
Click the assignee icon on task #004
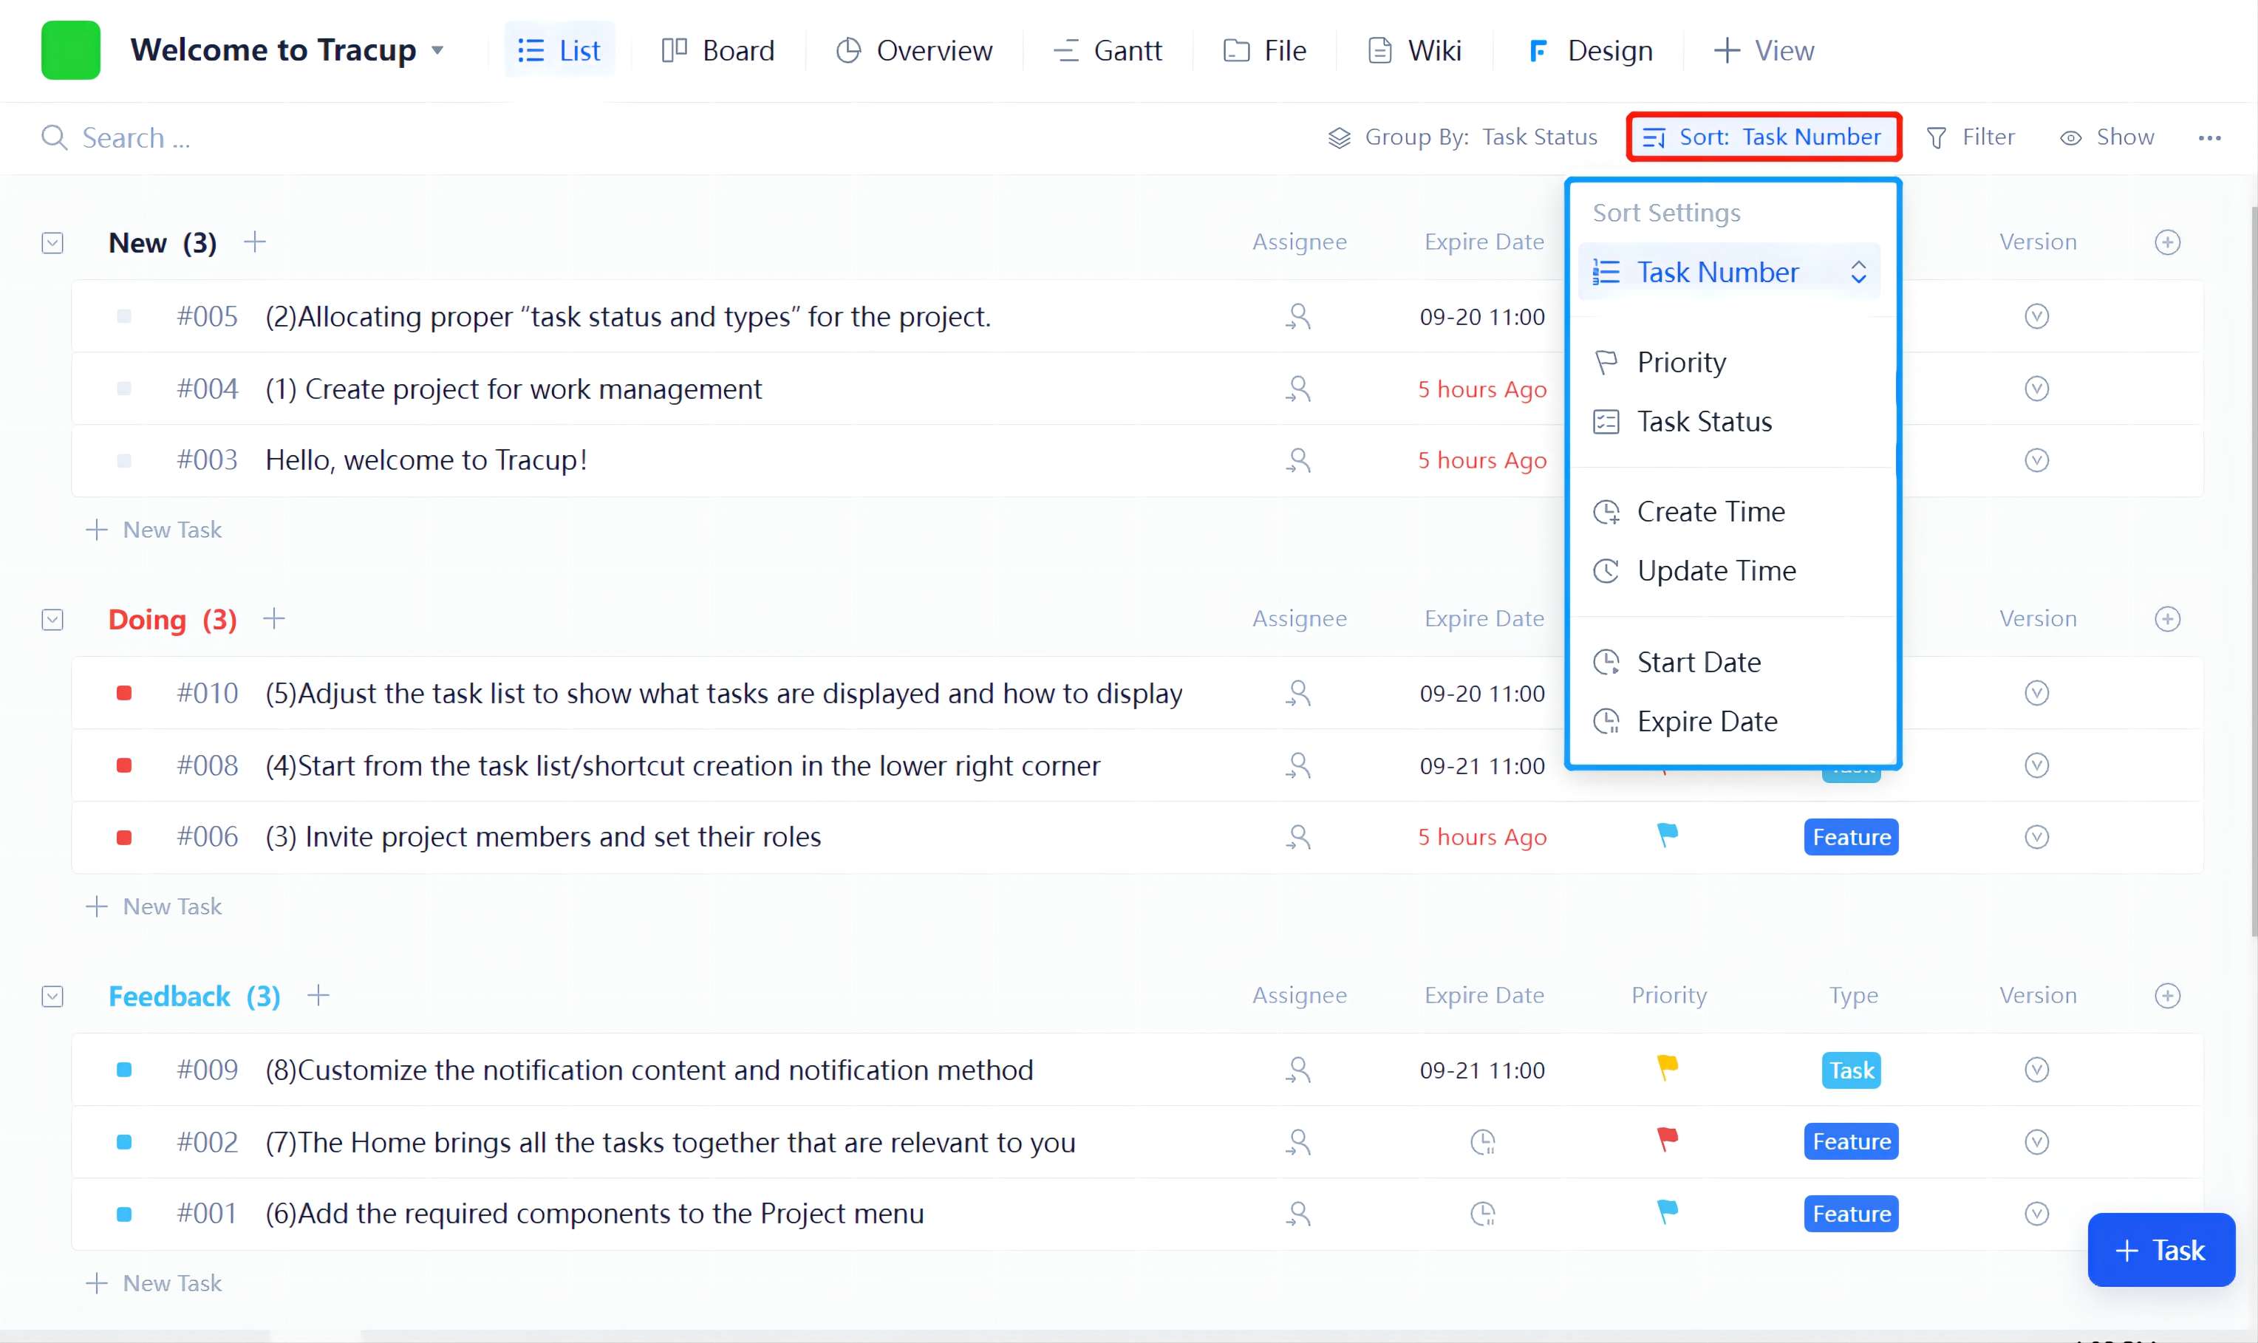1299,389
